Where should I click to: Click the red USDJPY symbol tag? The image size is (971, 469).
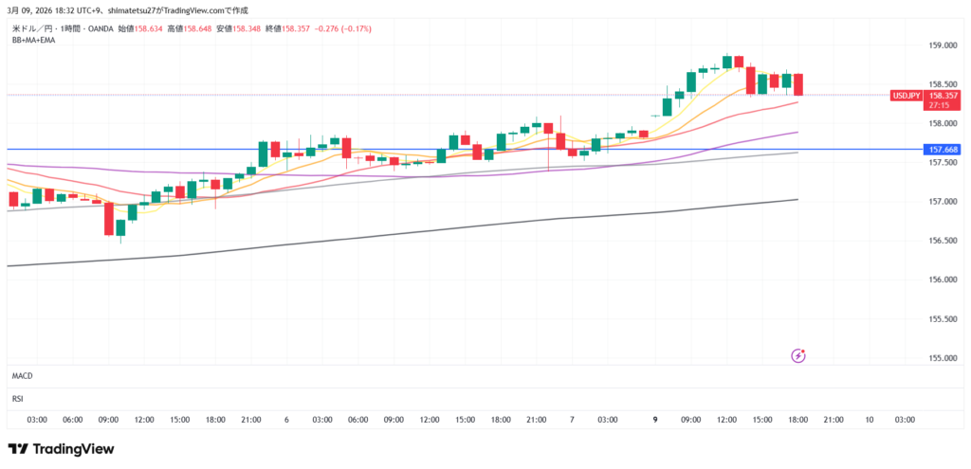coord(907,96)
